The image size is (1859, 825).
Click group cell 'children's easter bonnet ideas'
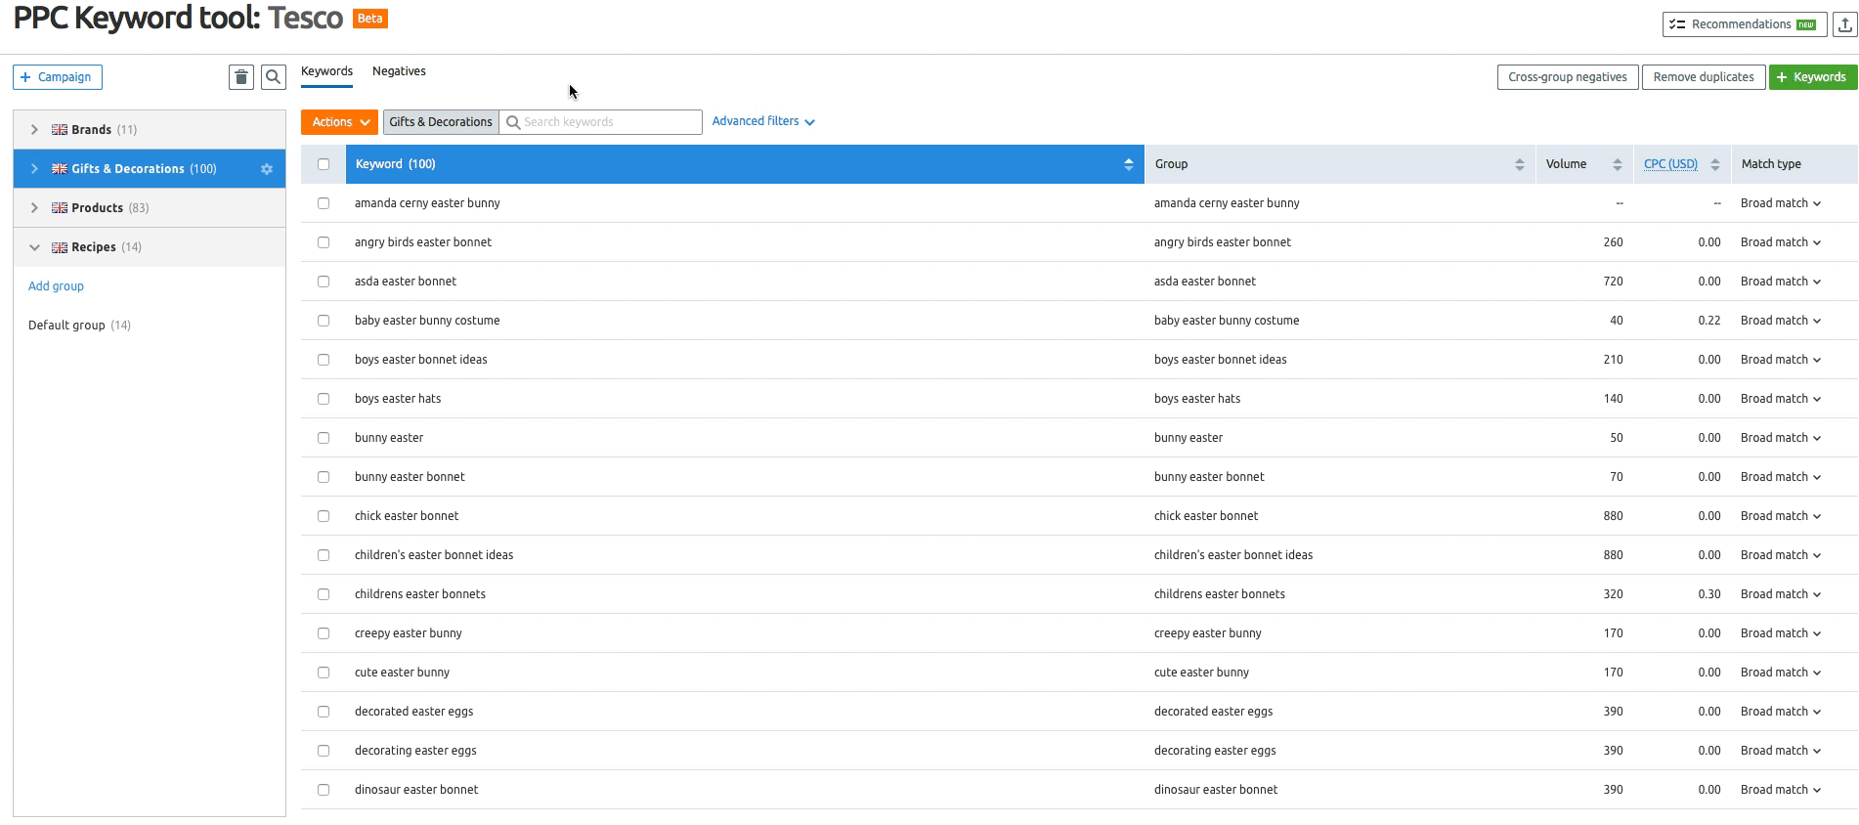(x=1233, y=555)
